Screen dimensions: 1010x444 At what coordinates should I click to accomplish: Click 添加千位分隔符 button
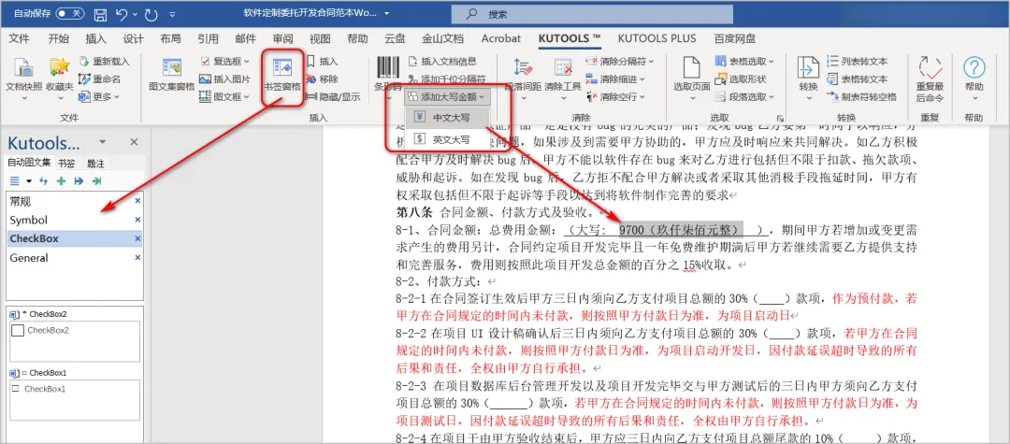click(x=447, y=79)
